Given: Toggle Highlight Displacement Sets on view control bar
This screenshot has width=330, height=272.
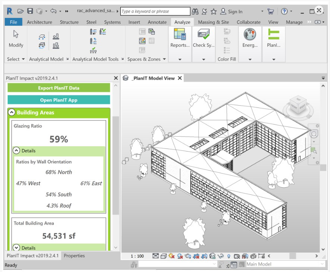Looking at the screenshot, I should tap(253, 256).
